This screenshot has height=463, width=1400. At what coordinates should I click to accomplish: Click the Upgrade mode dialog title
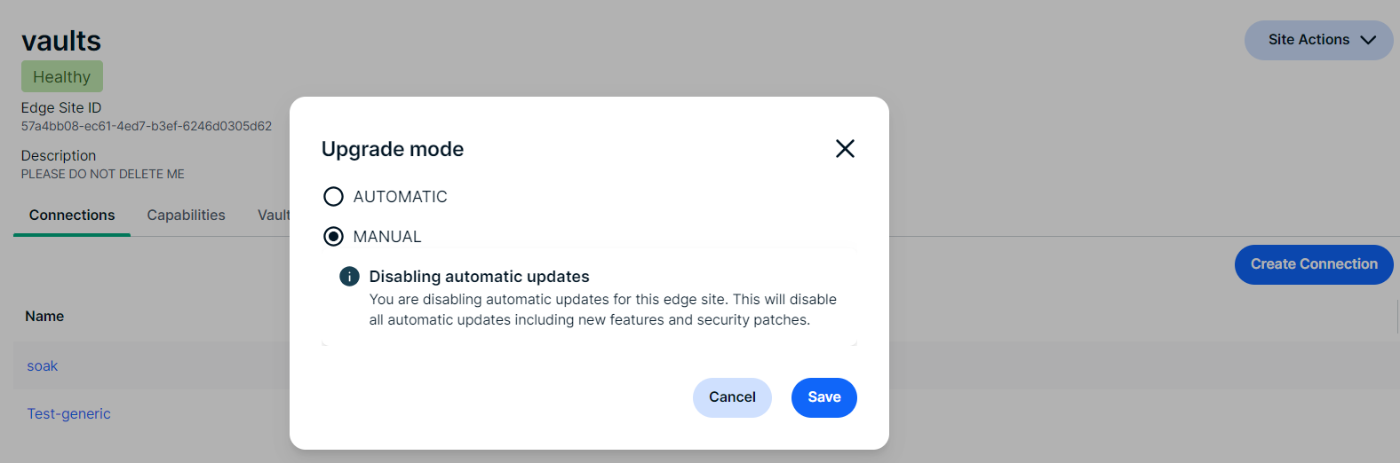tap(393, 149)
